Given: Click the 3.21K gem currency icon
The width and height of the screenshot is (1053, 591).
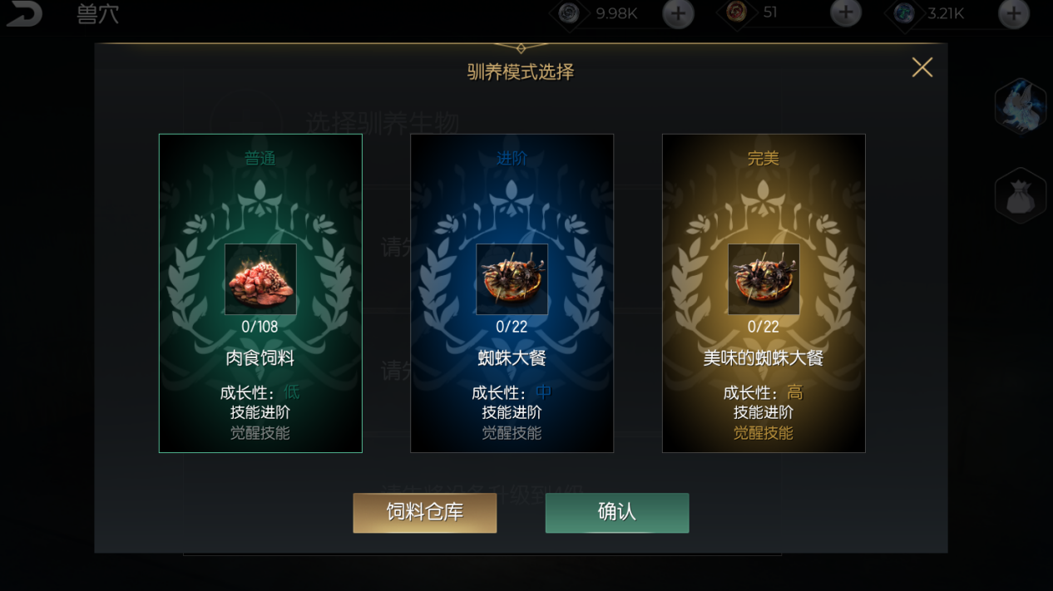Looking at the screenshot, I should (904, 12).
